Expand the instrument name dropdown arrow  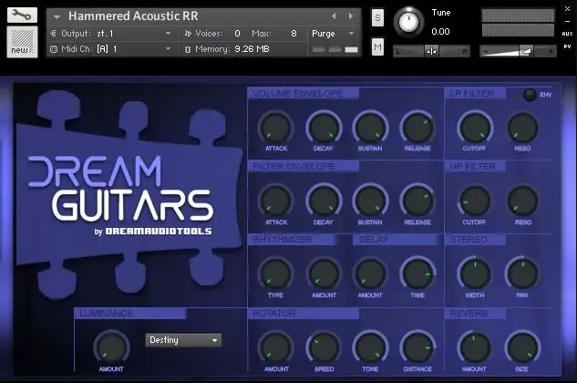click(57, 17)
